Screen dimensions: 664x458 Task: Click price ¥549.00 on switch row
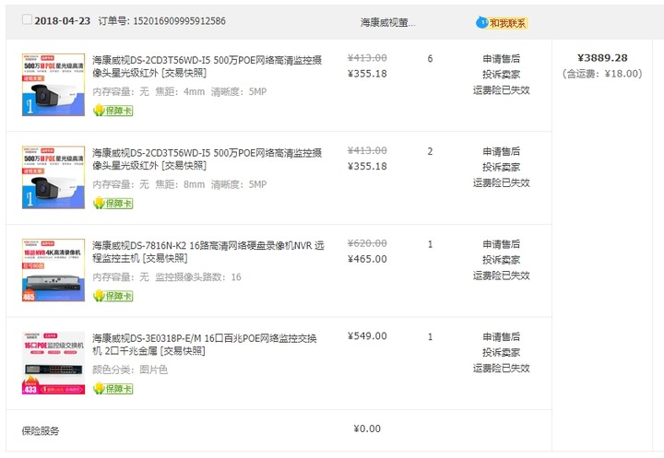coord(367,336)
